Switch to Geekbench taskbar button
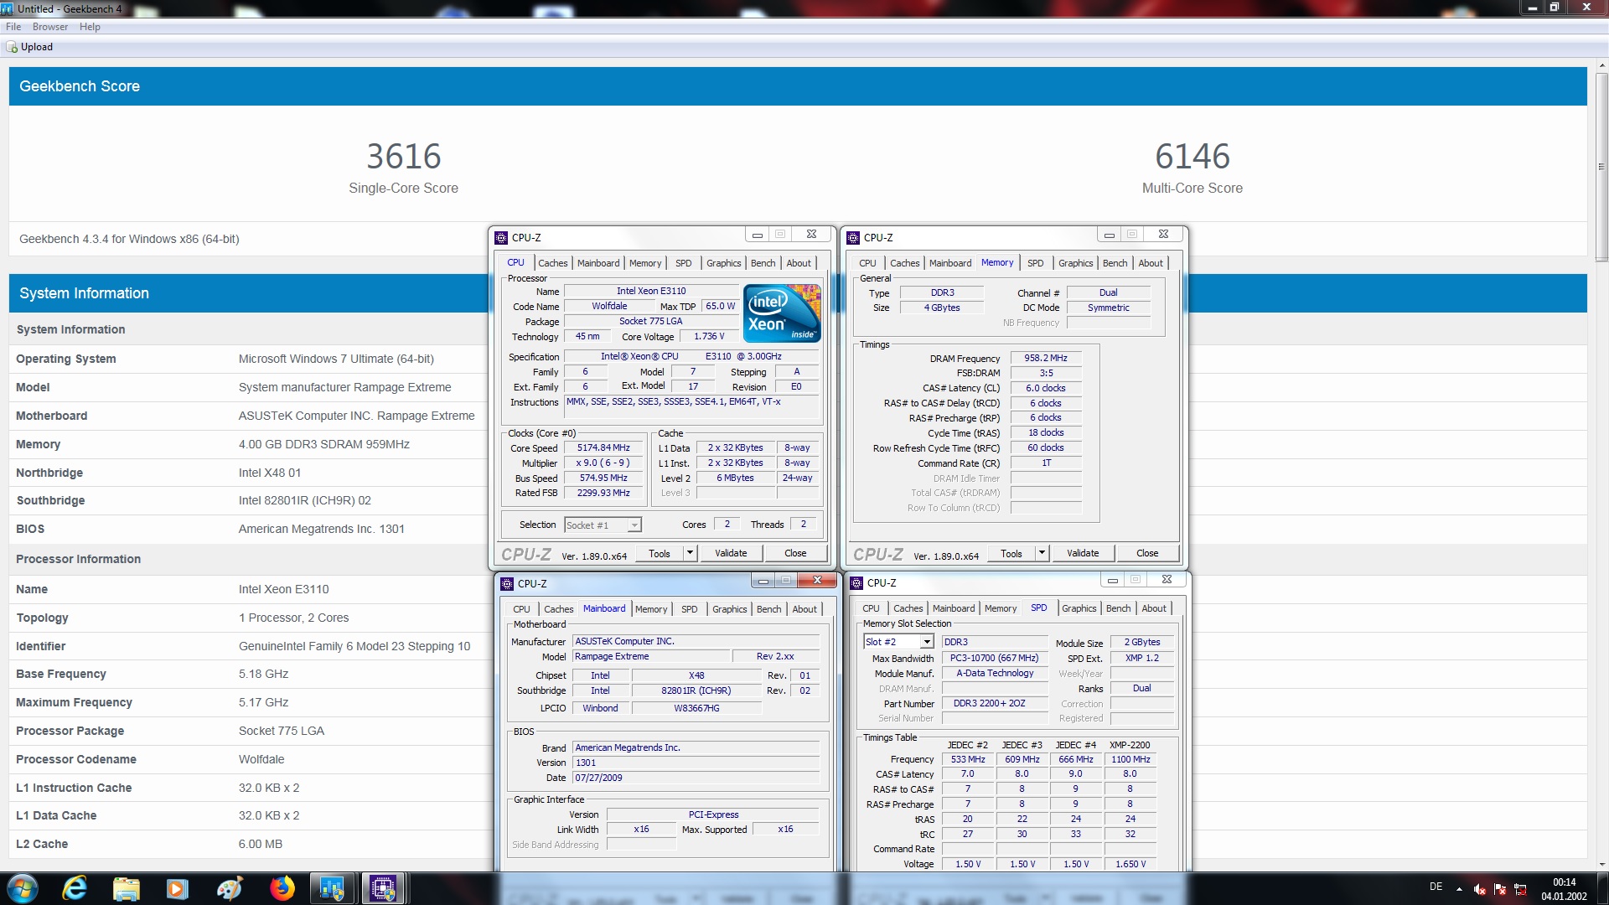1609x905 pixels. pyautogui.click(x=333, y=888)
